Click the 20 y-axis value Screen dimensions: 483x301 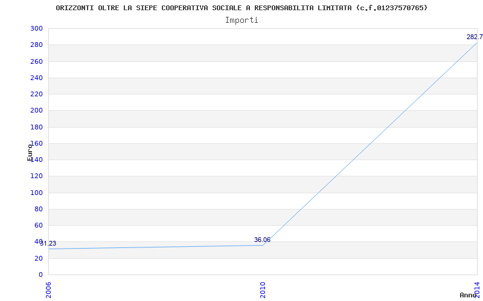pos(38,258)
